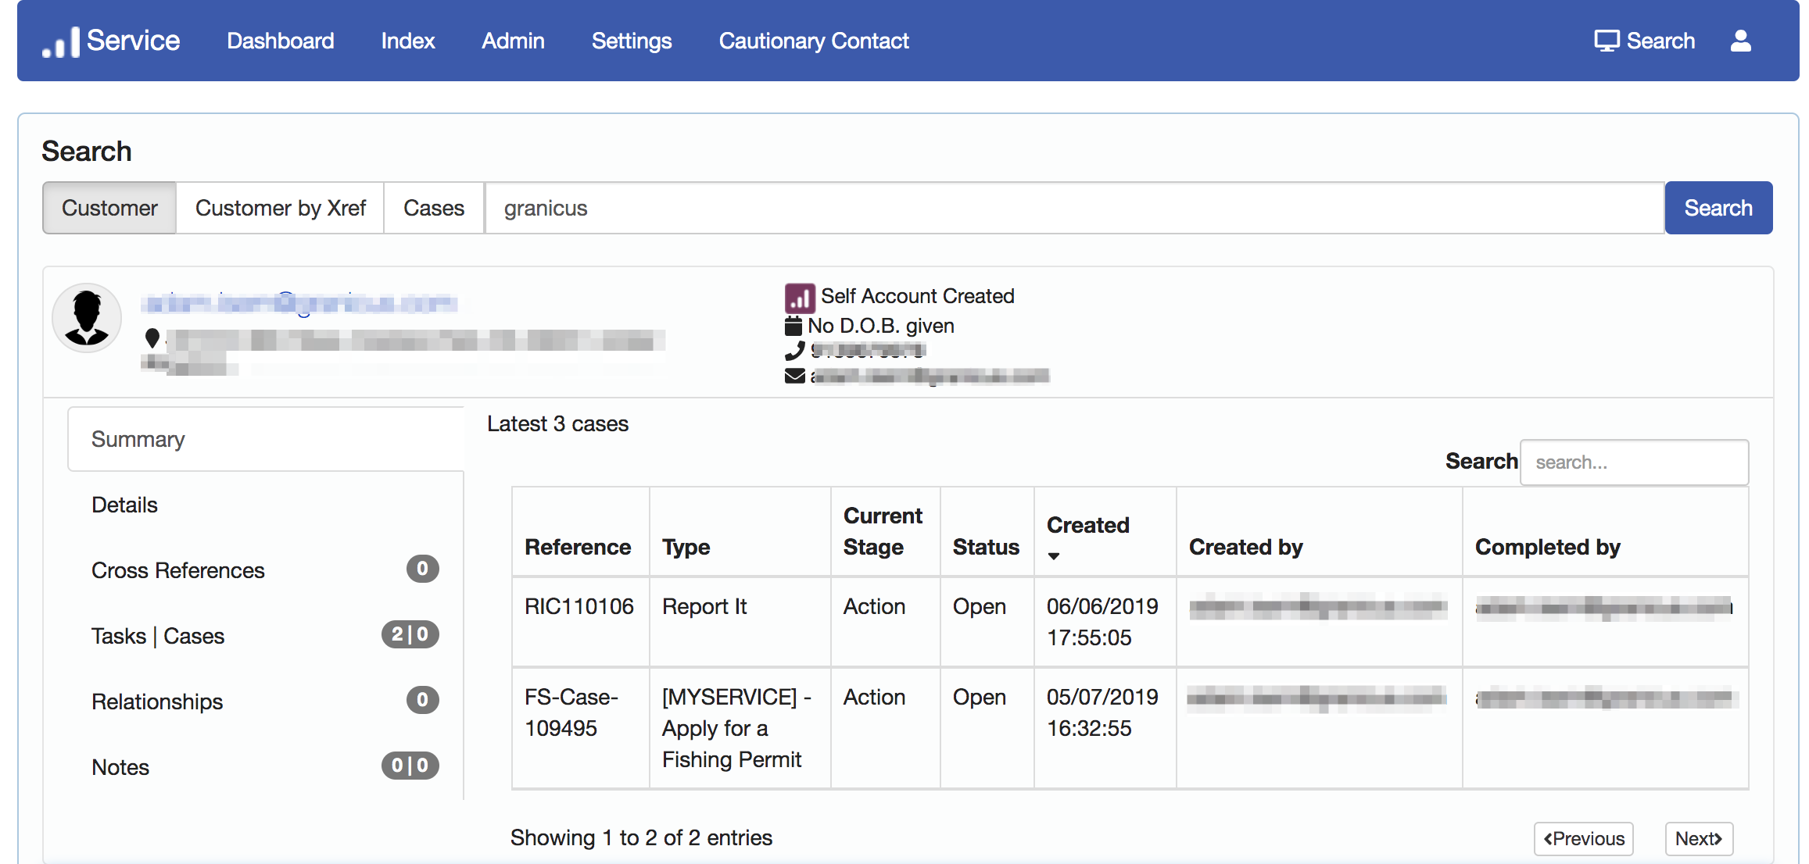1809x864 pixels.
Task: Open Settings in the navbar
Action: (x=632, y=41)
